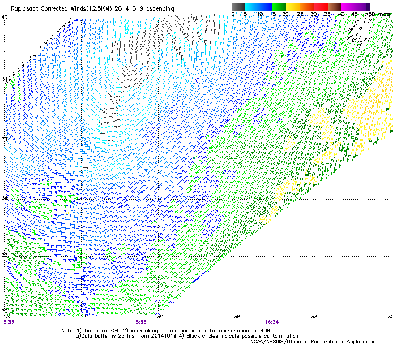
Task: Click the '5' legend scale label
Action: [245, 14]
